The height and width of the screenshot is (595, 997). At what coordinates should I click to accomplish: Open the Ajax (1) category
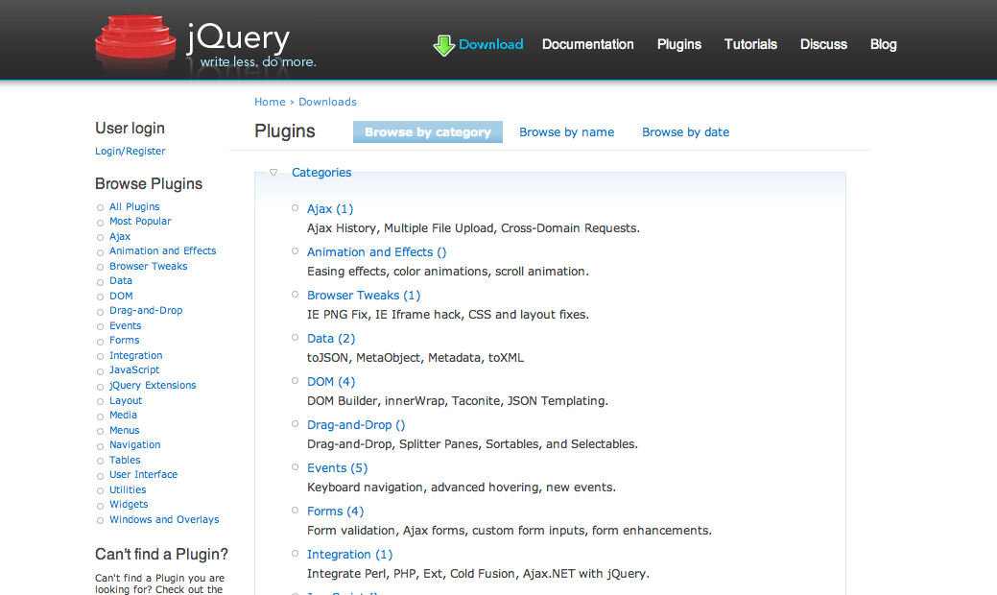point(330,209)
